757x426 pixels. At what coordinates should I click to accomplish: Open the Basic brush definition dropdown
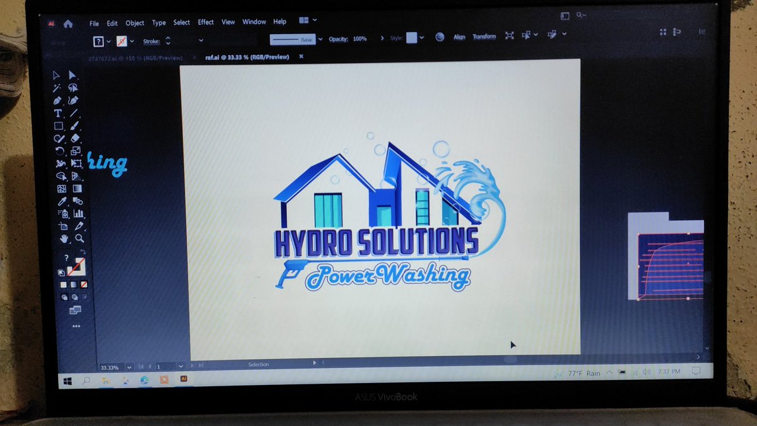tap(320, 39)
